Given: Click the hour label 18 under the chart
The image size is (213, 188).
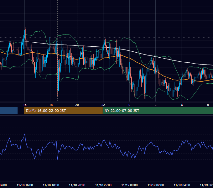Looking at the screenshot, I should [x=51, y=105].
